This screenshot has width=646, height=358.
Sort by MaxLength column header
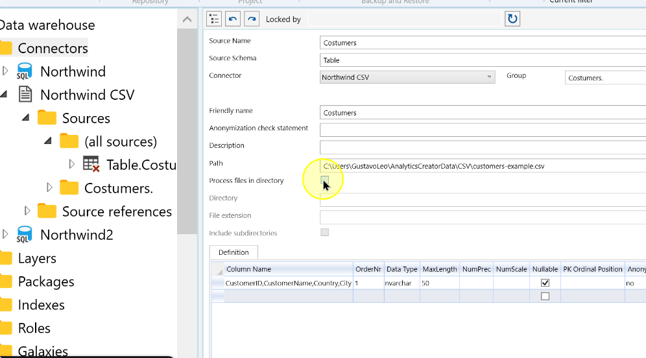coord(440,269)
